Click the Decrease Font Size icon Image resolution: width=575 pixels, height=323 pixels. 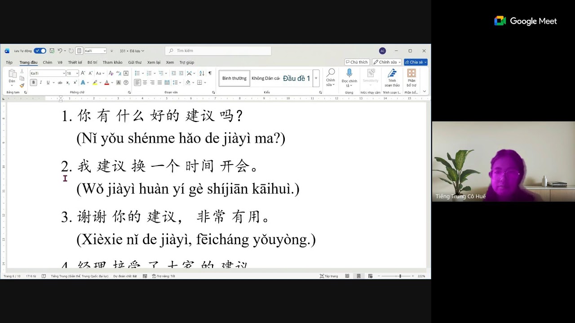[x=90, y=73]
